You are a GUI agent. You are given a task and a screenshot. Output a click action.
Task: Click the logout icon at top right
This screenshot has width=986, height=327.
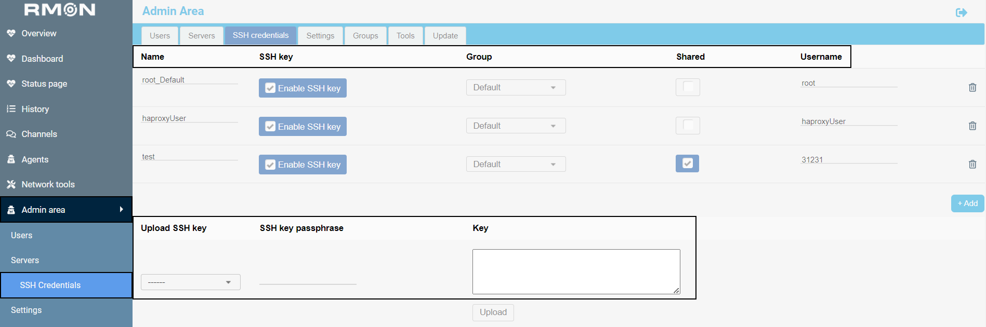tap(961, 12)
